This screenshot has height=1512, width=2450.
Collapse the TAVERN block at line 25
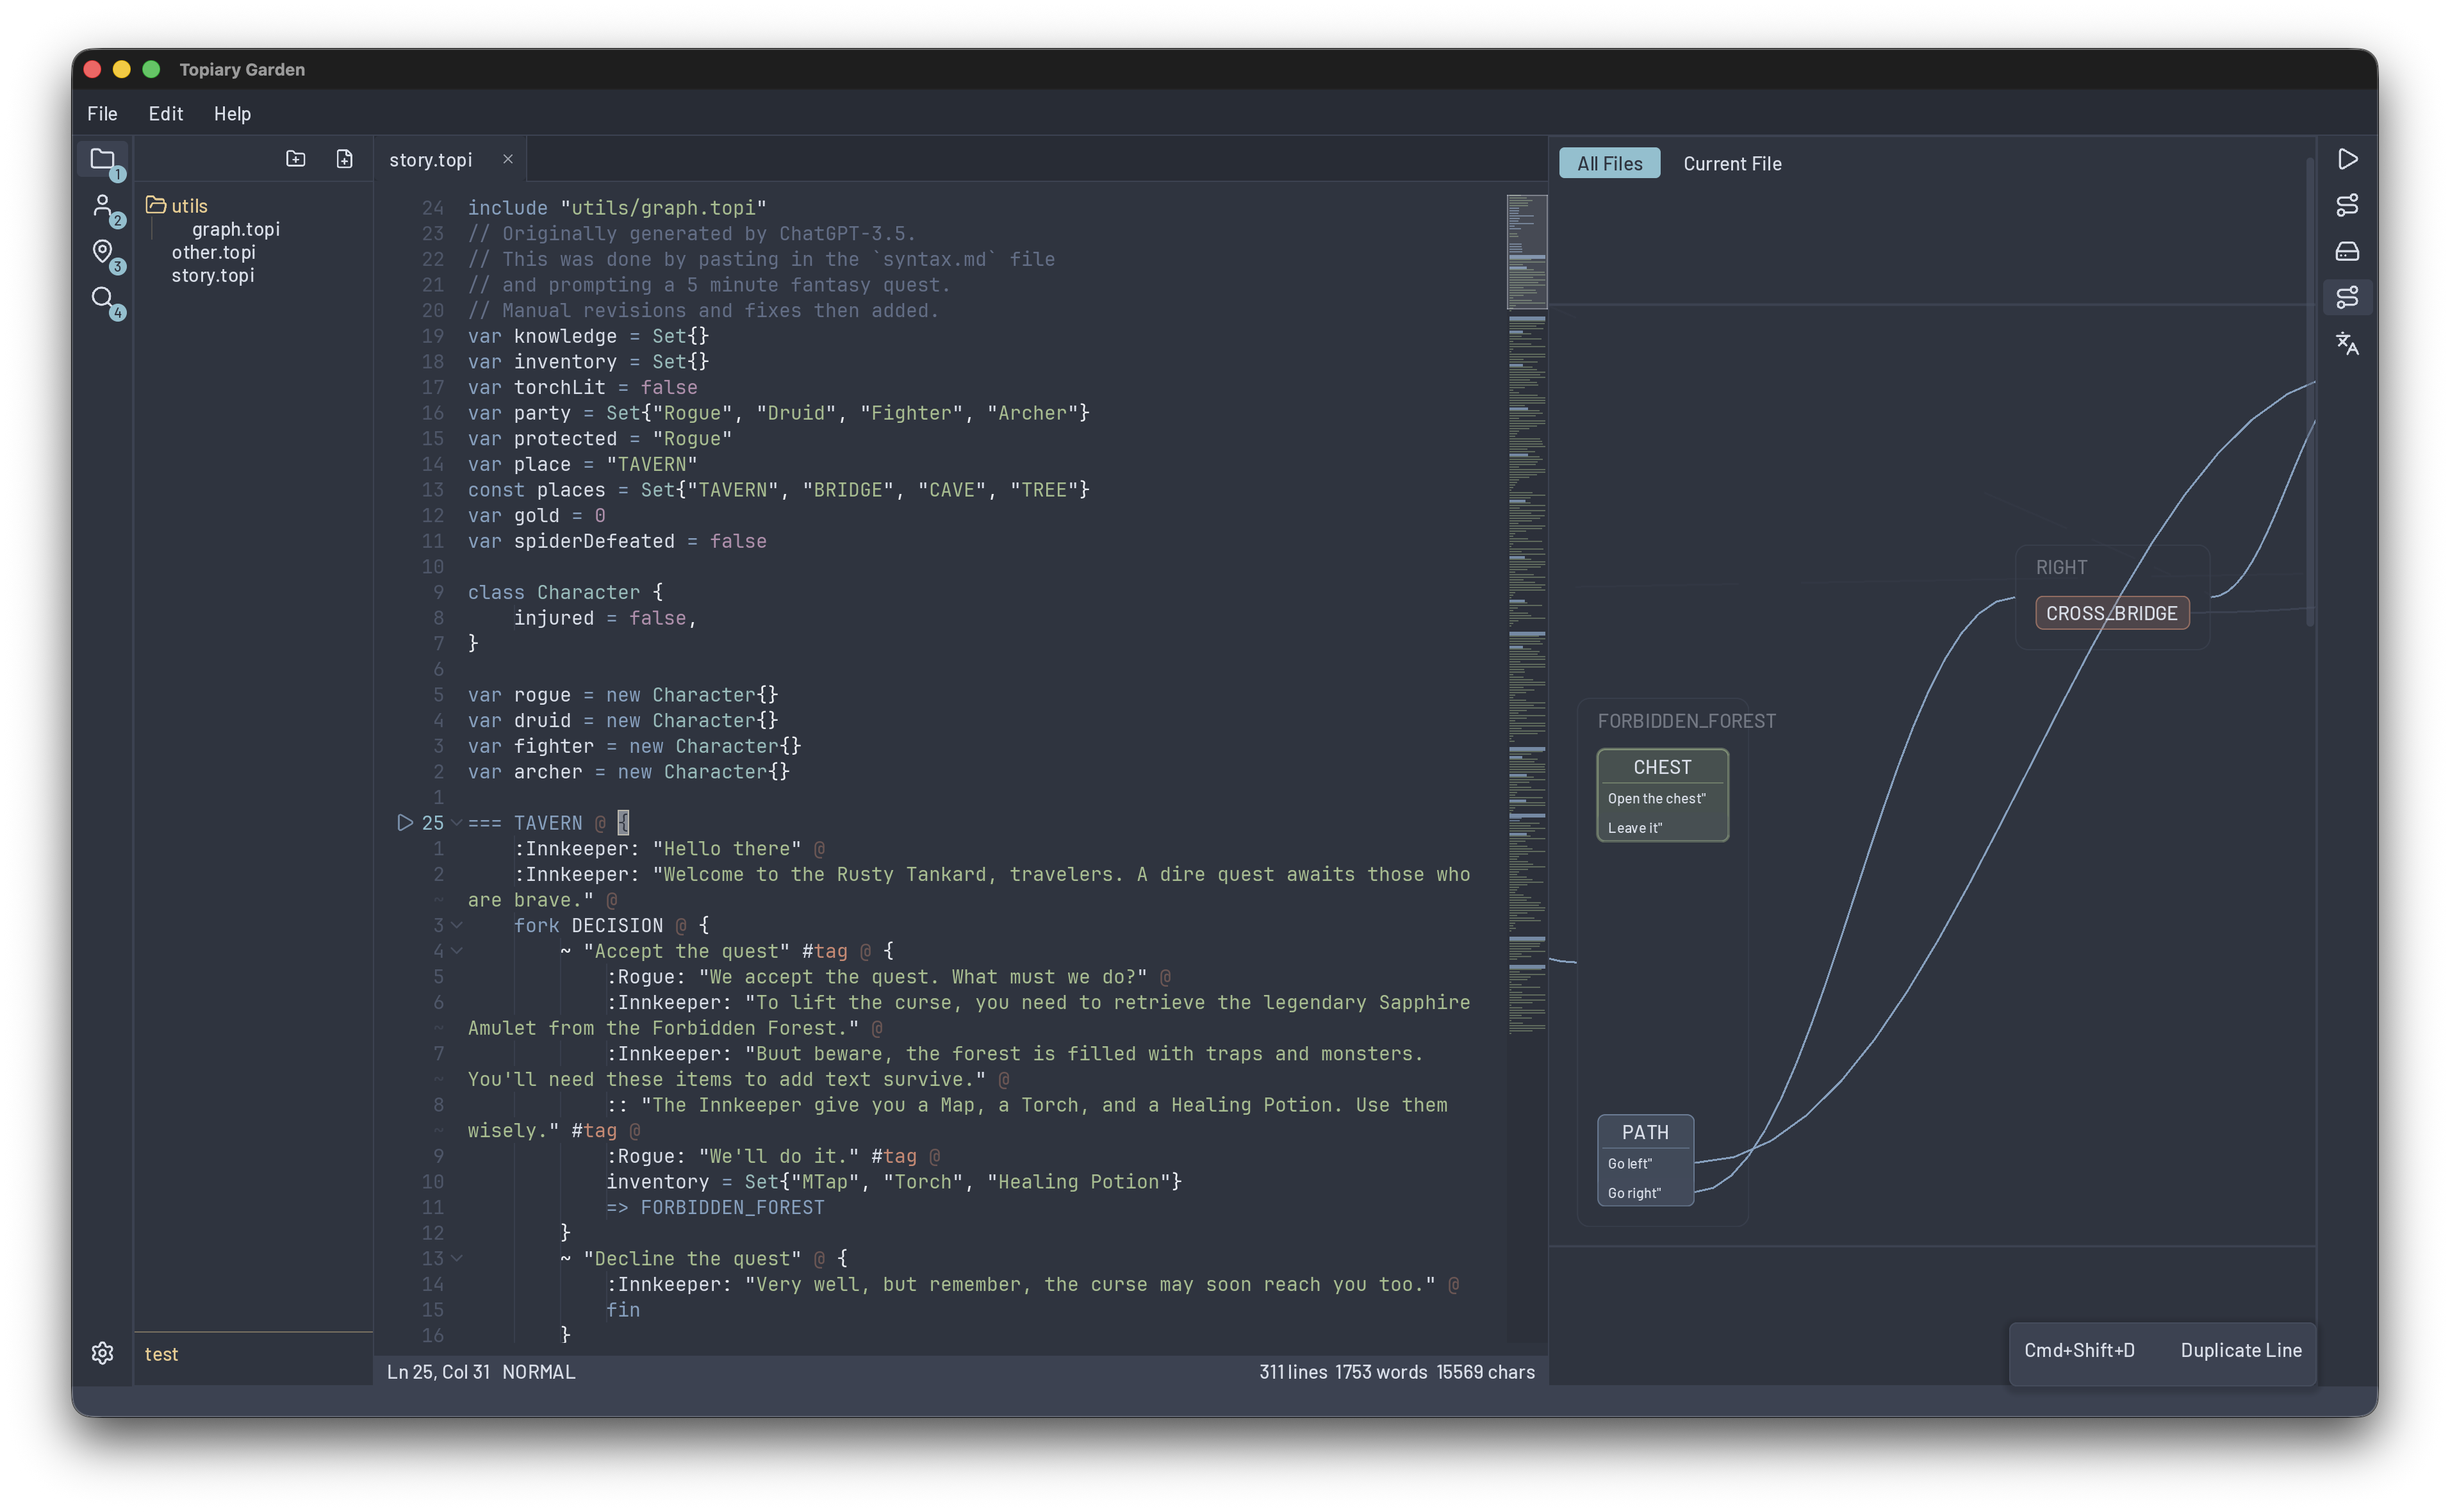pos(458,822)
